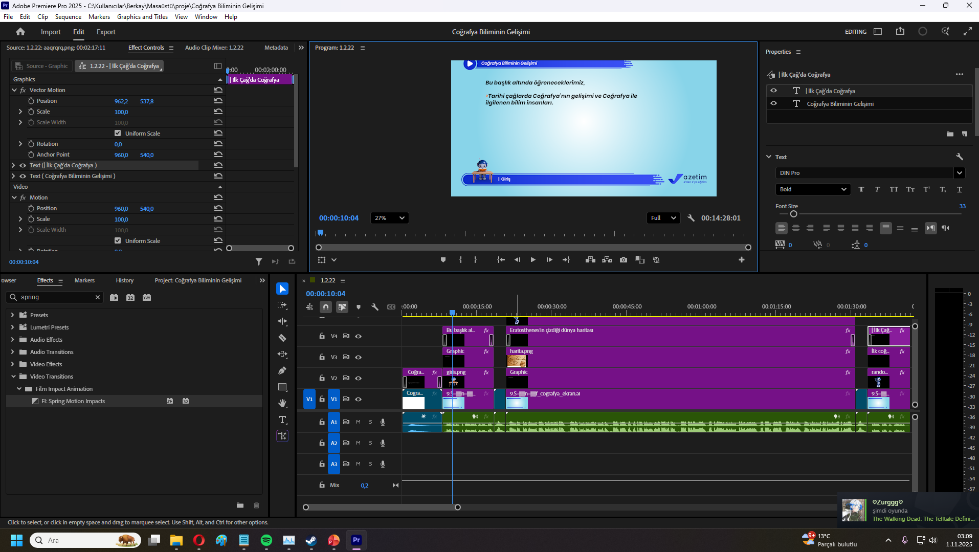Select the Rectangle tool
The height and width of the screenshot is (552, 979).
282,387
